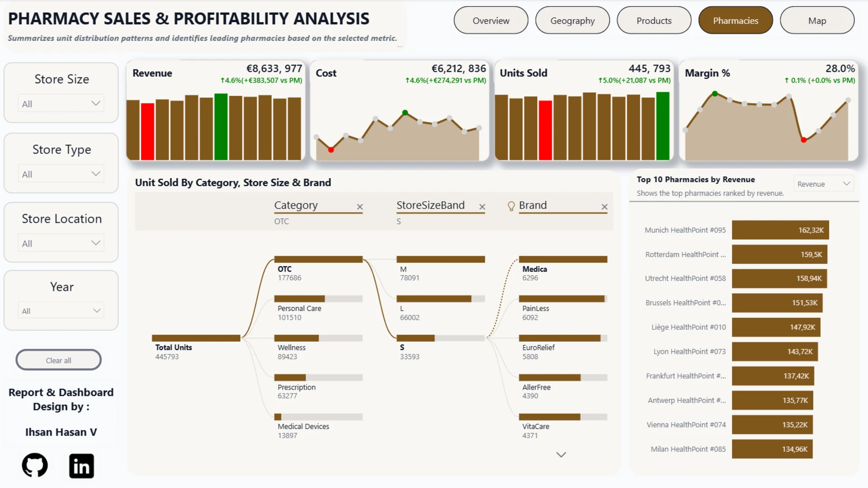Screen dimensions: 868x488
Task: Clear all filters button
Action: point(58,360)
